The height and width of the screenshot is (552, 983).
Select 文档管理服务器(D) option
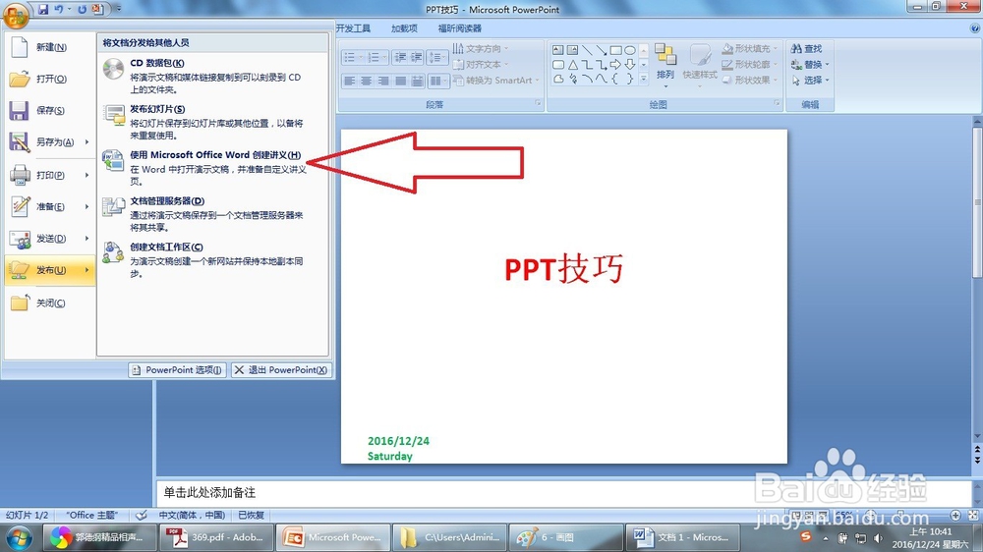212,214
